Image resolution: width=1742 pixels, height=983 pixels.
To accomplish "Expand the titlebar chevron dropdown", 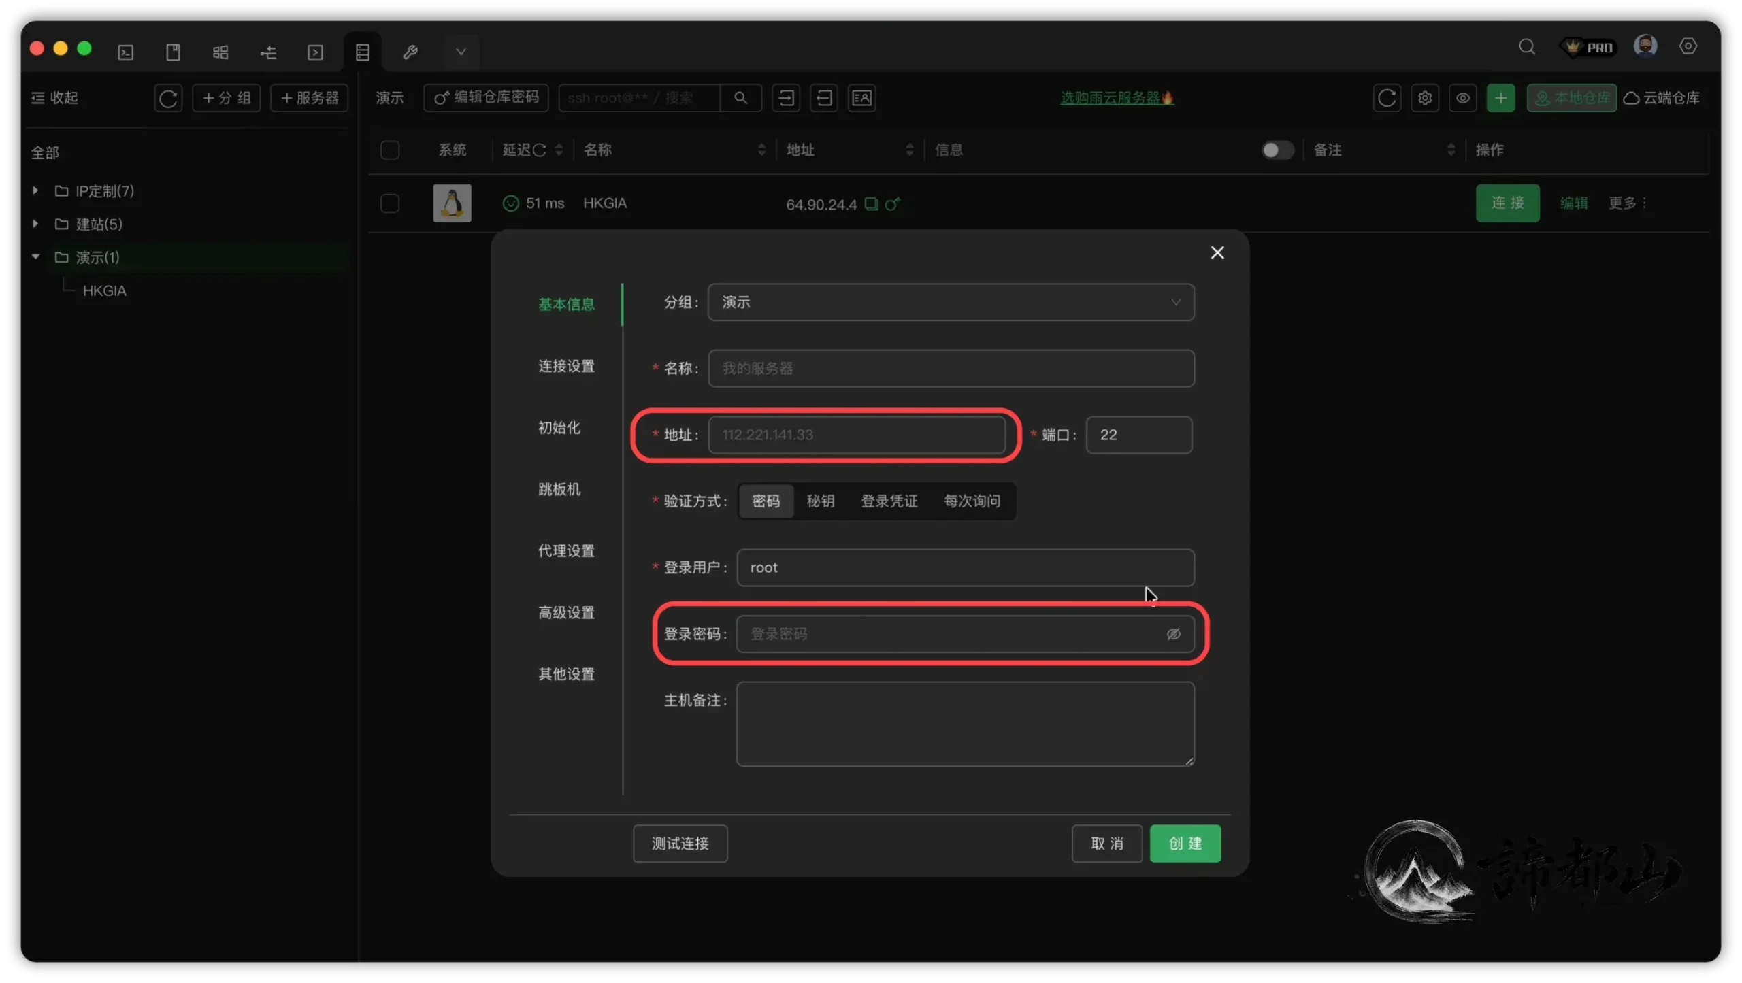I will click(461, 52).
